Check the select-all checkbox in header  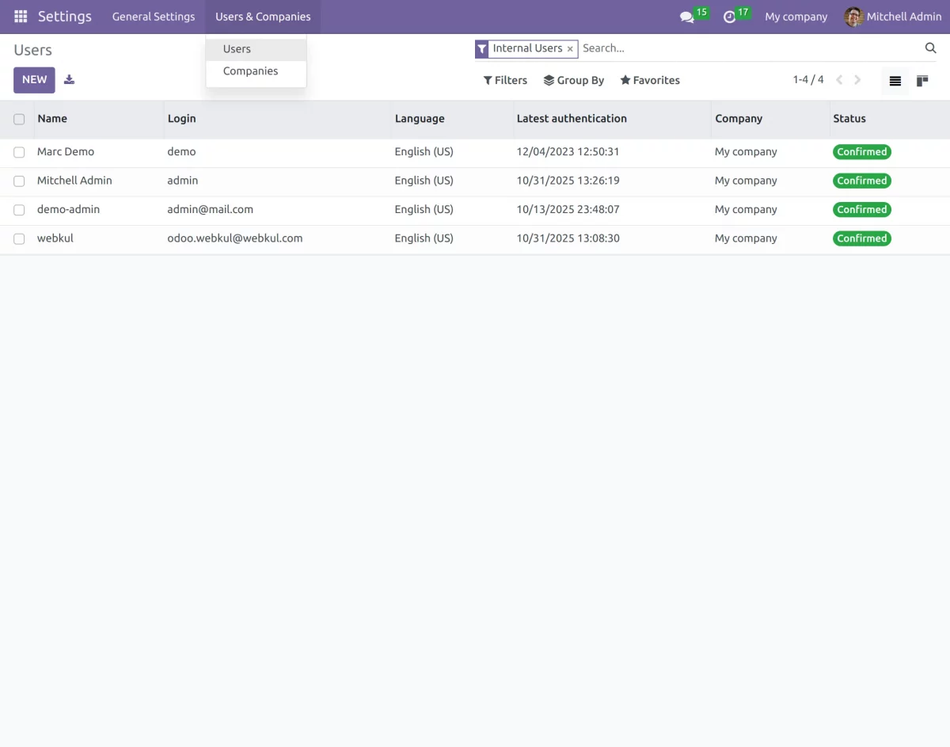point(19,118)
